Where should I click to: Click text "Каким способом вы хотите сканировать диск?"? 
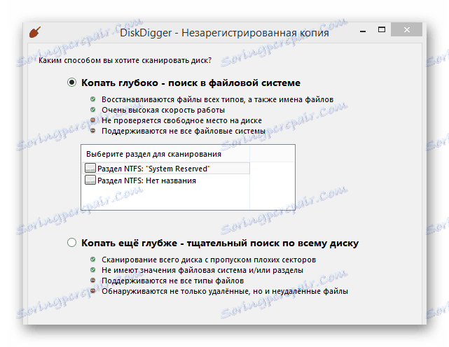click(125, 60)
